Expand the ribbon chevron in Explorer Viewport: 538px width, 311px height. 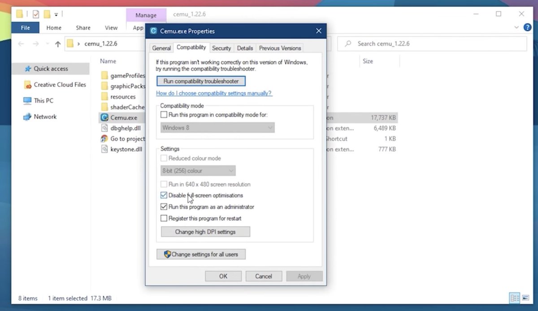(516, 27)
